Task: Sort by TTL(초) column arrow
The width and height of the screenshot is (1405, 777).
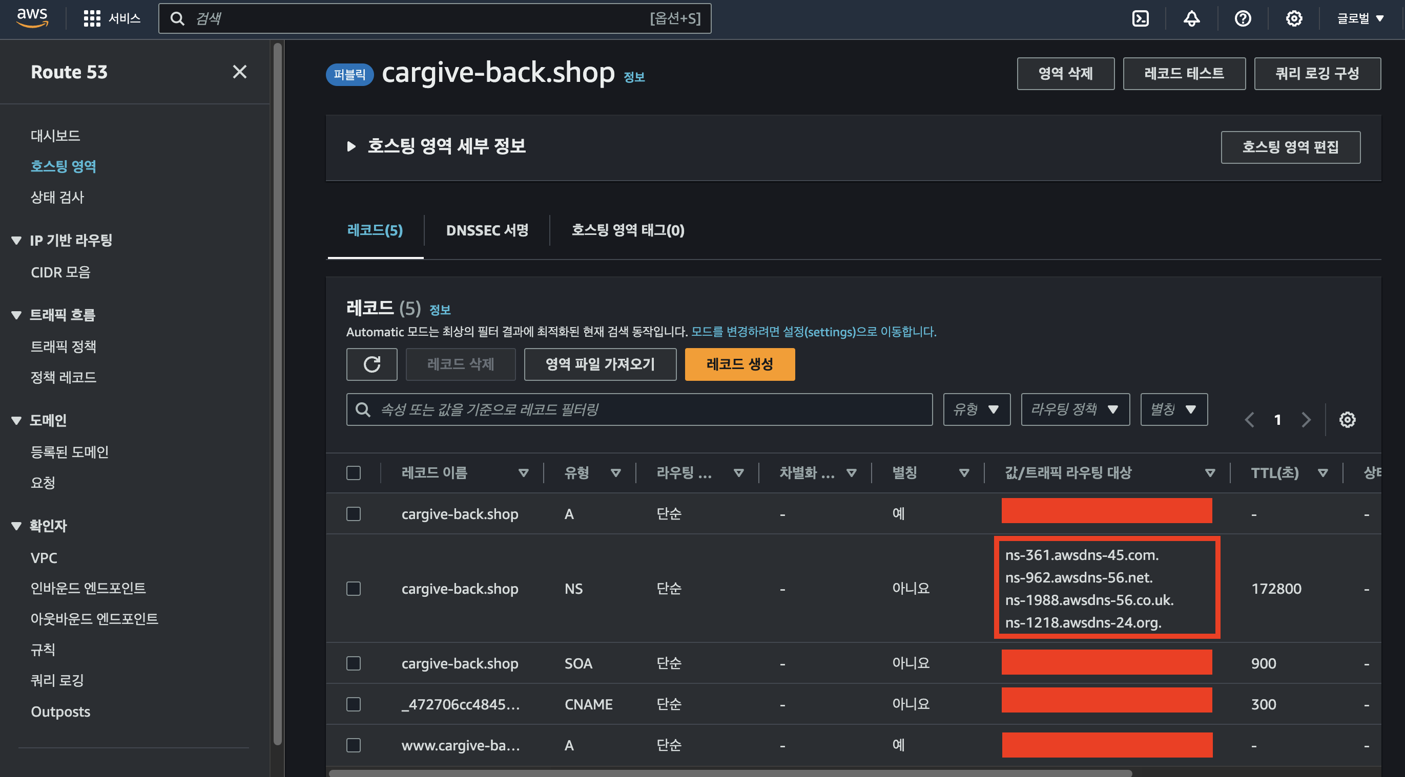Action: (1323, 472)
